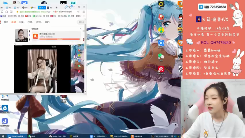Open the QQ penguin desktop shortcut
245x138 pixels.
click(180, 17)
